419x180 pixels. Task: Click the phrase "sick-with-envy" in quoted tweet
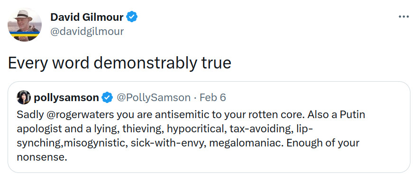tap(167, 143)
